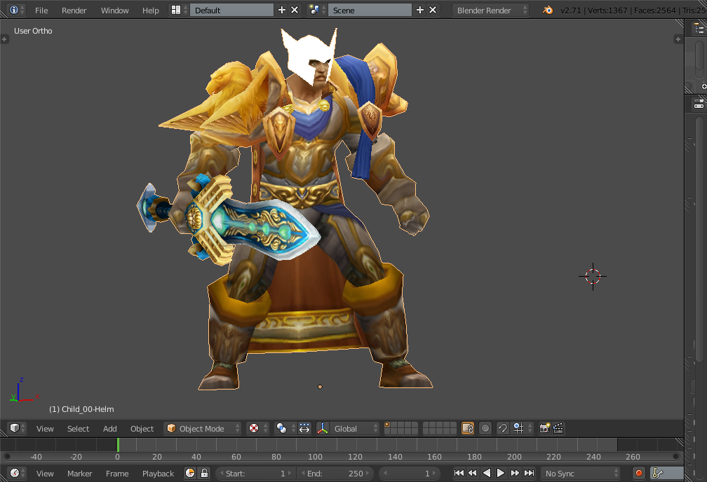Open the snap element selector
Viewport: 707px width, 482px height.
[x=522, y=428]
